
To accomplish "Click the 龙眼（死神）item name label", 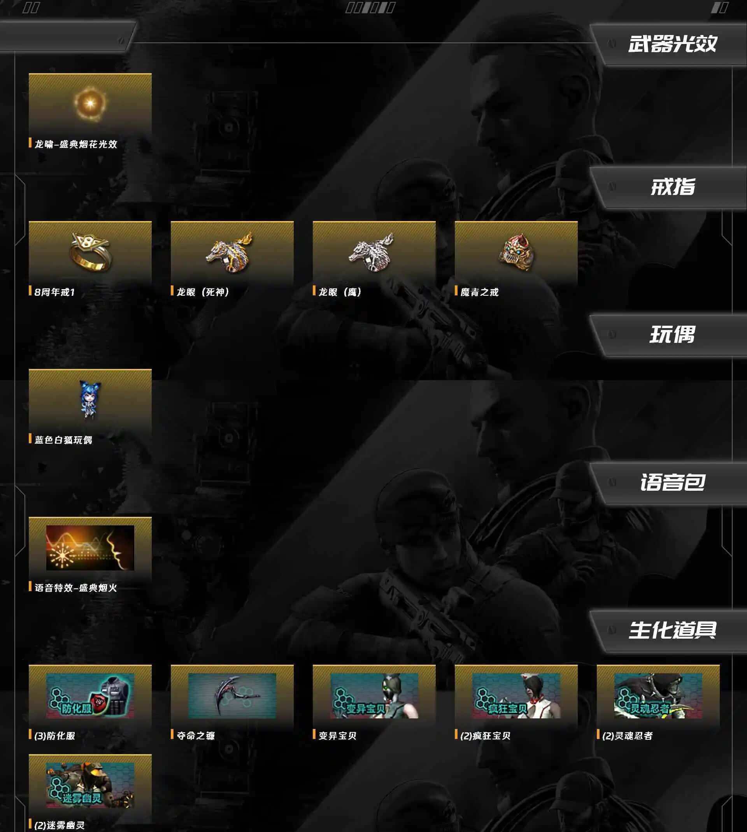I will point(203,292).
